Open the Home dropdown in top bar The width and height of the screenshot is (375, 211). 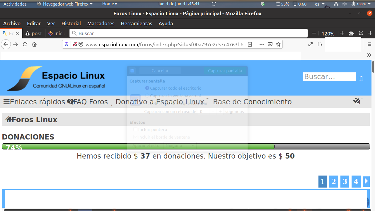[x=110, y=4]
